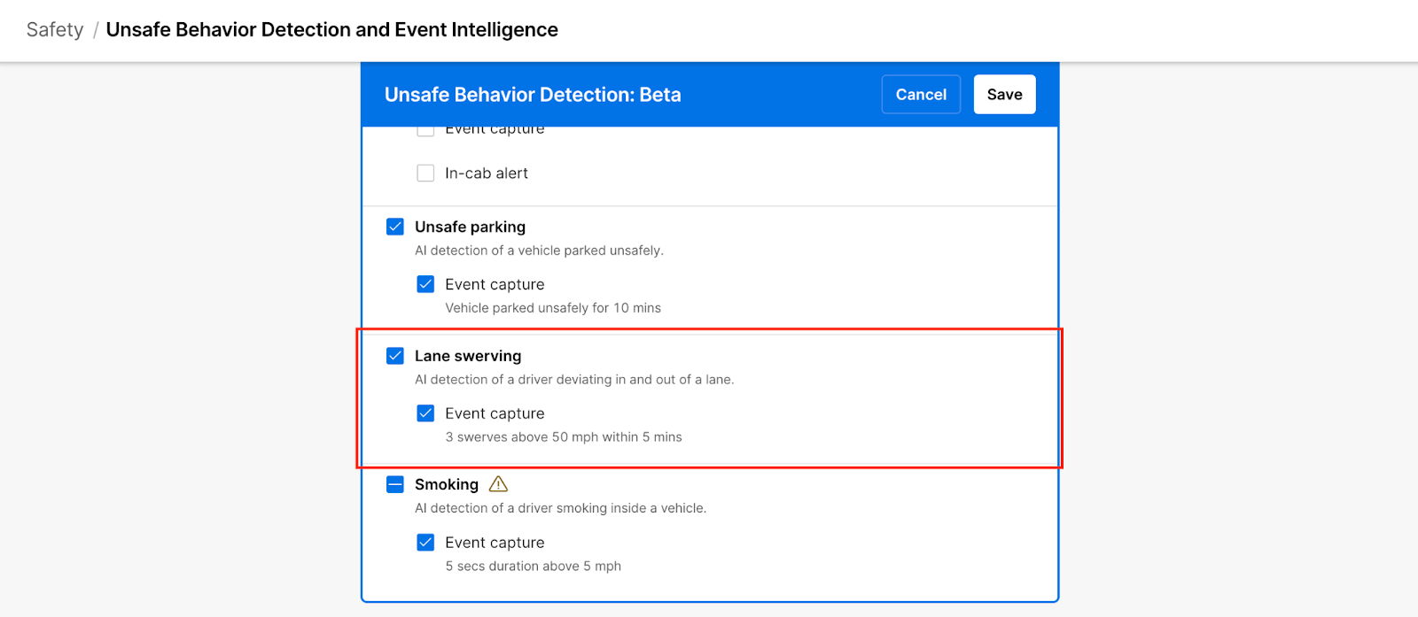Uncheck Event capture under Lane swerving
The image size is (1418, 617).
coord(425,413)
